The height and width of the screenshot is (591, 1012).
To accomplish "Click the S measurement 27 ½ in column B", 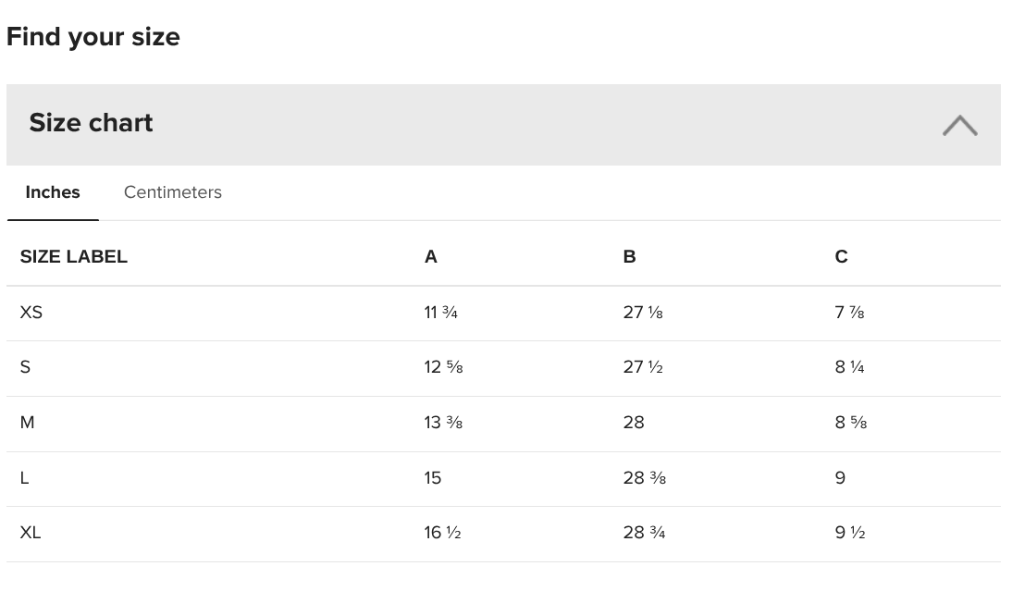I will (x=643, y=367).
